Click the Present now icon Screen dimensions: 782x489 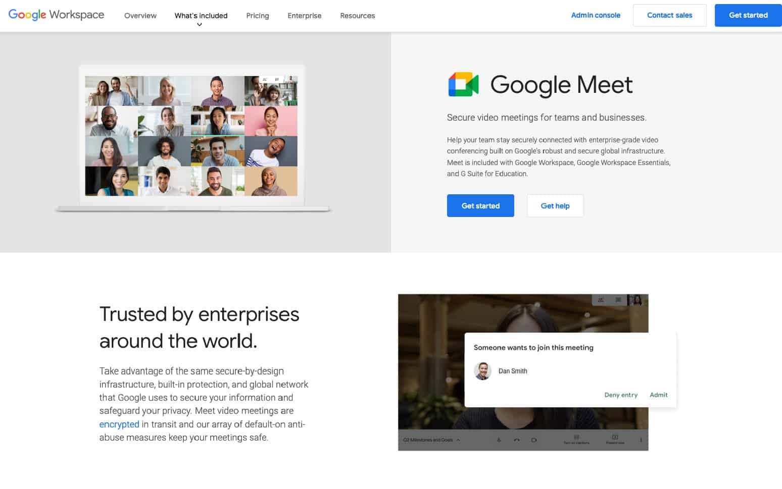[x=615, y=438]
